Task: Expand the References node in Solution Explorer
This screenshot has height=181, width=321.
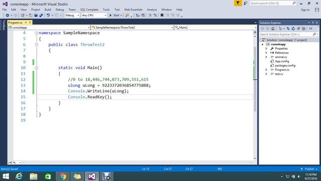Action: tap(266, 53)
